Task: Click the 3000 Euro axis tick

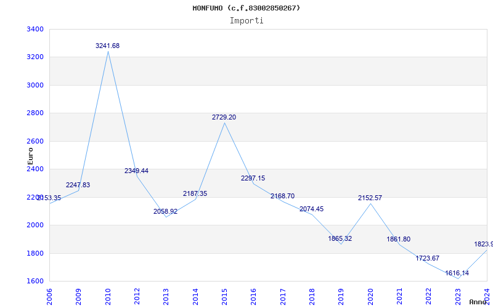Action: click(x=35, y=85)
